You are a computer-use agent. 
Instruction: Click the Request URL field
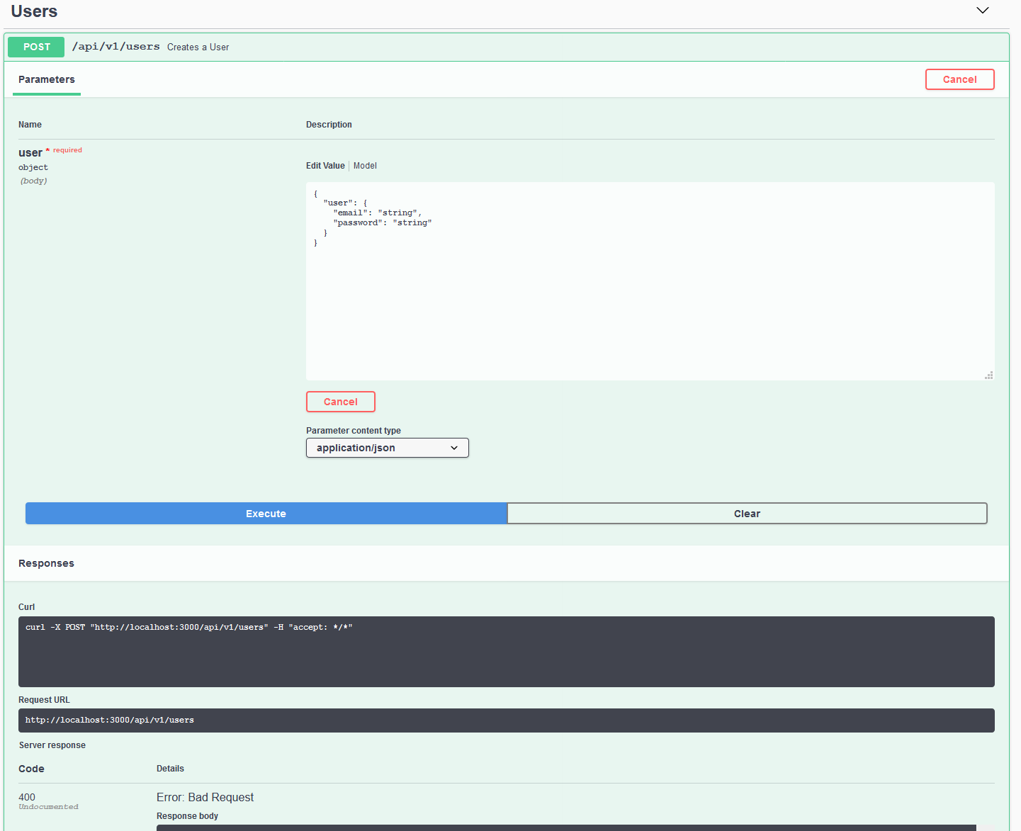[x=507, y=720]
